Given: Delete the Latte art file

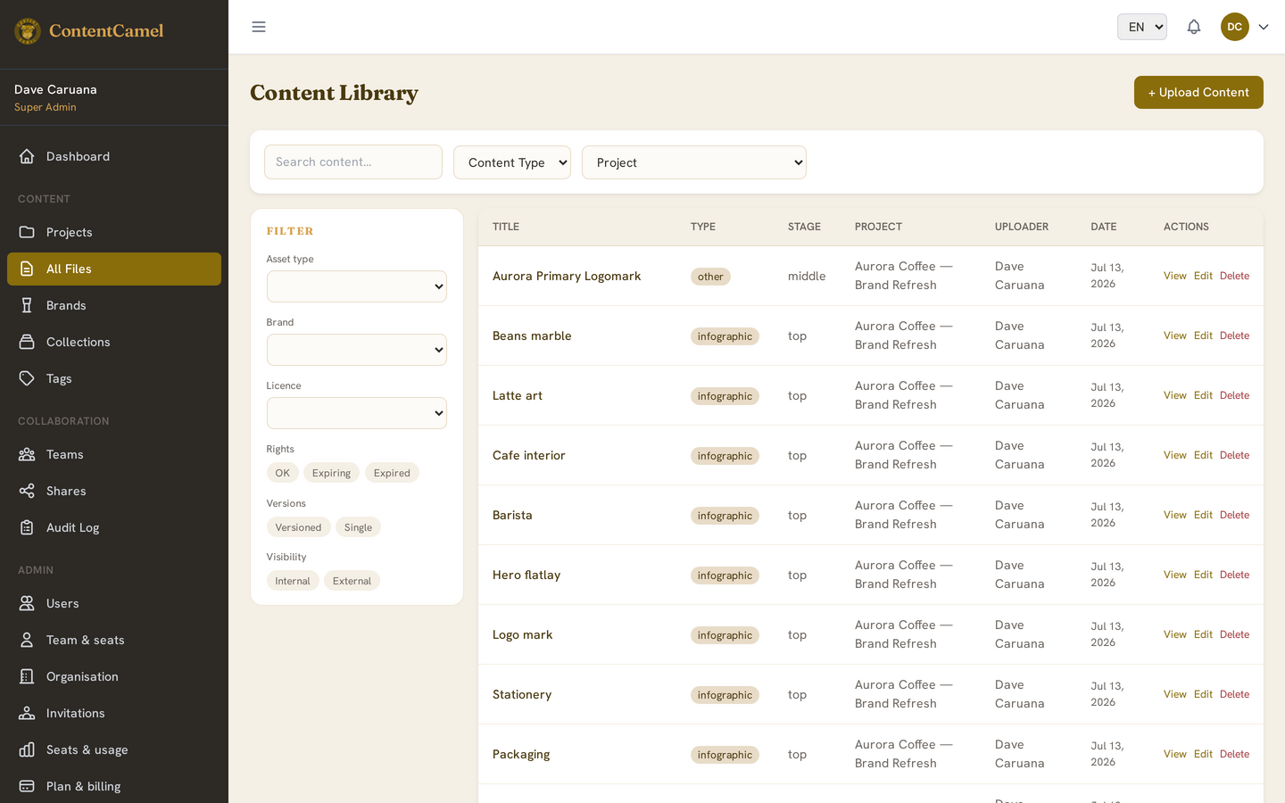Looking at the screenshot, I should coord(1234,395).
